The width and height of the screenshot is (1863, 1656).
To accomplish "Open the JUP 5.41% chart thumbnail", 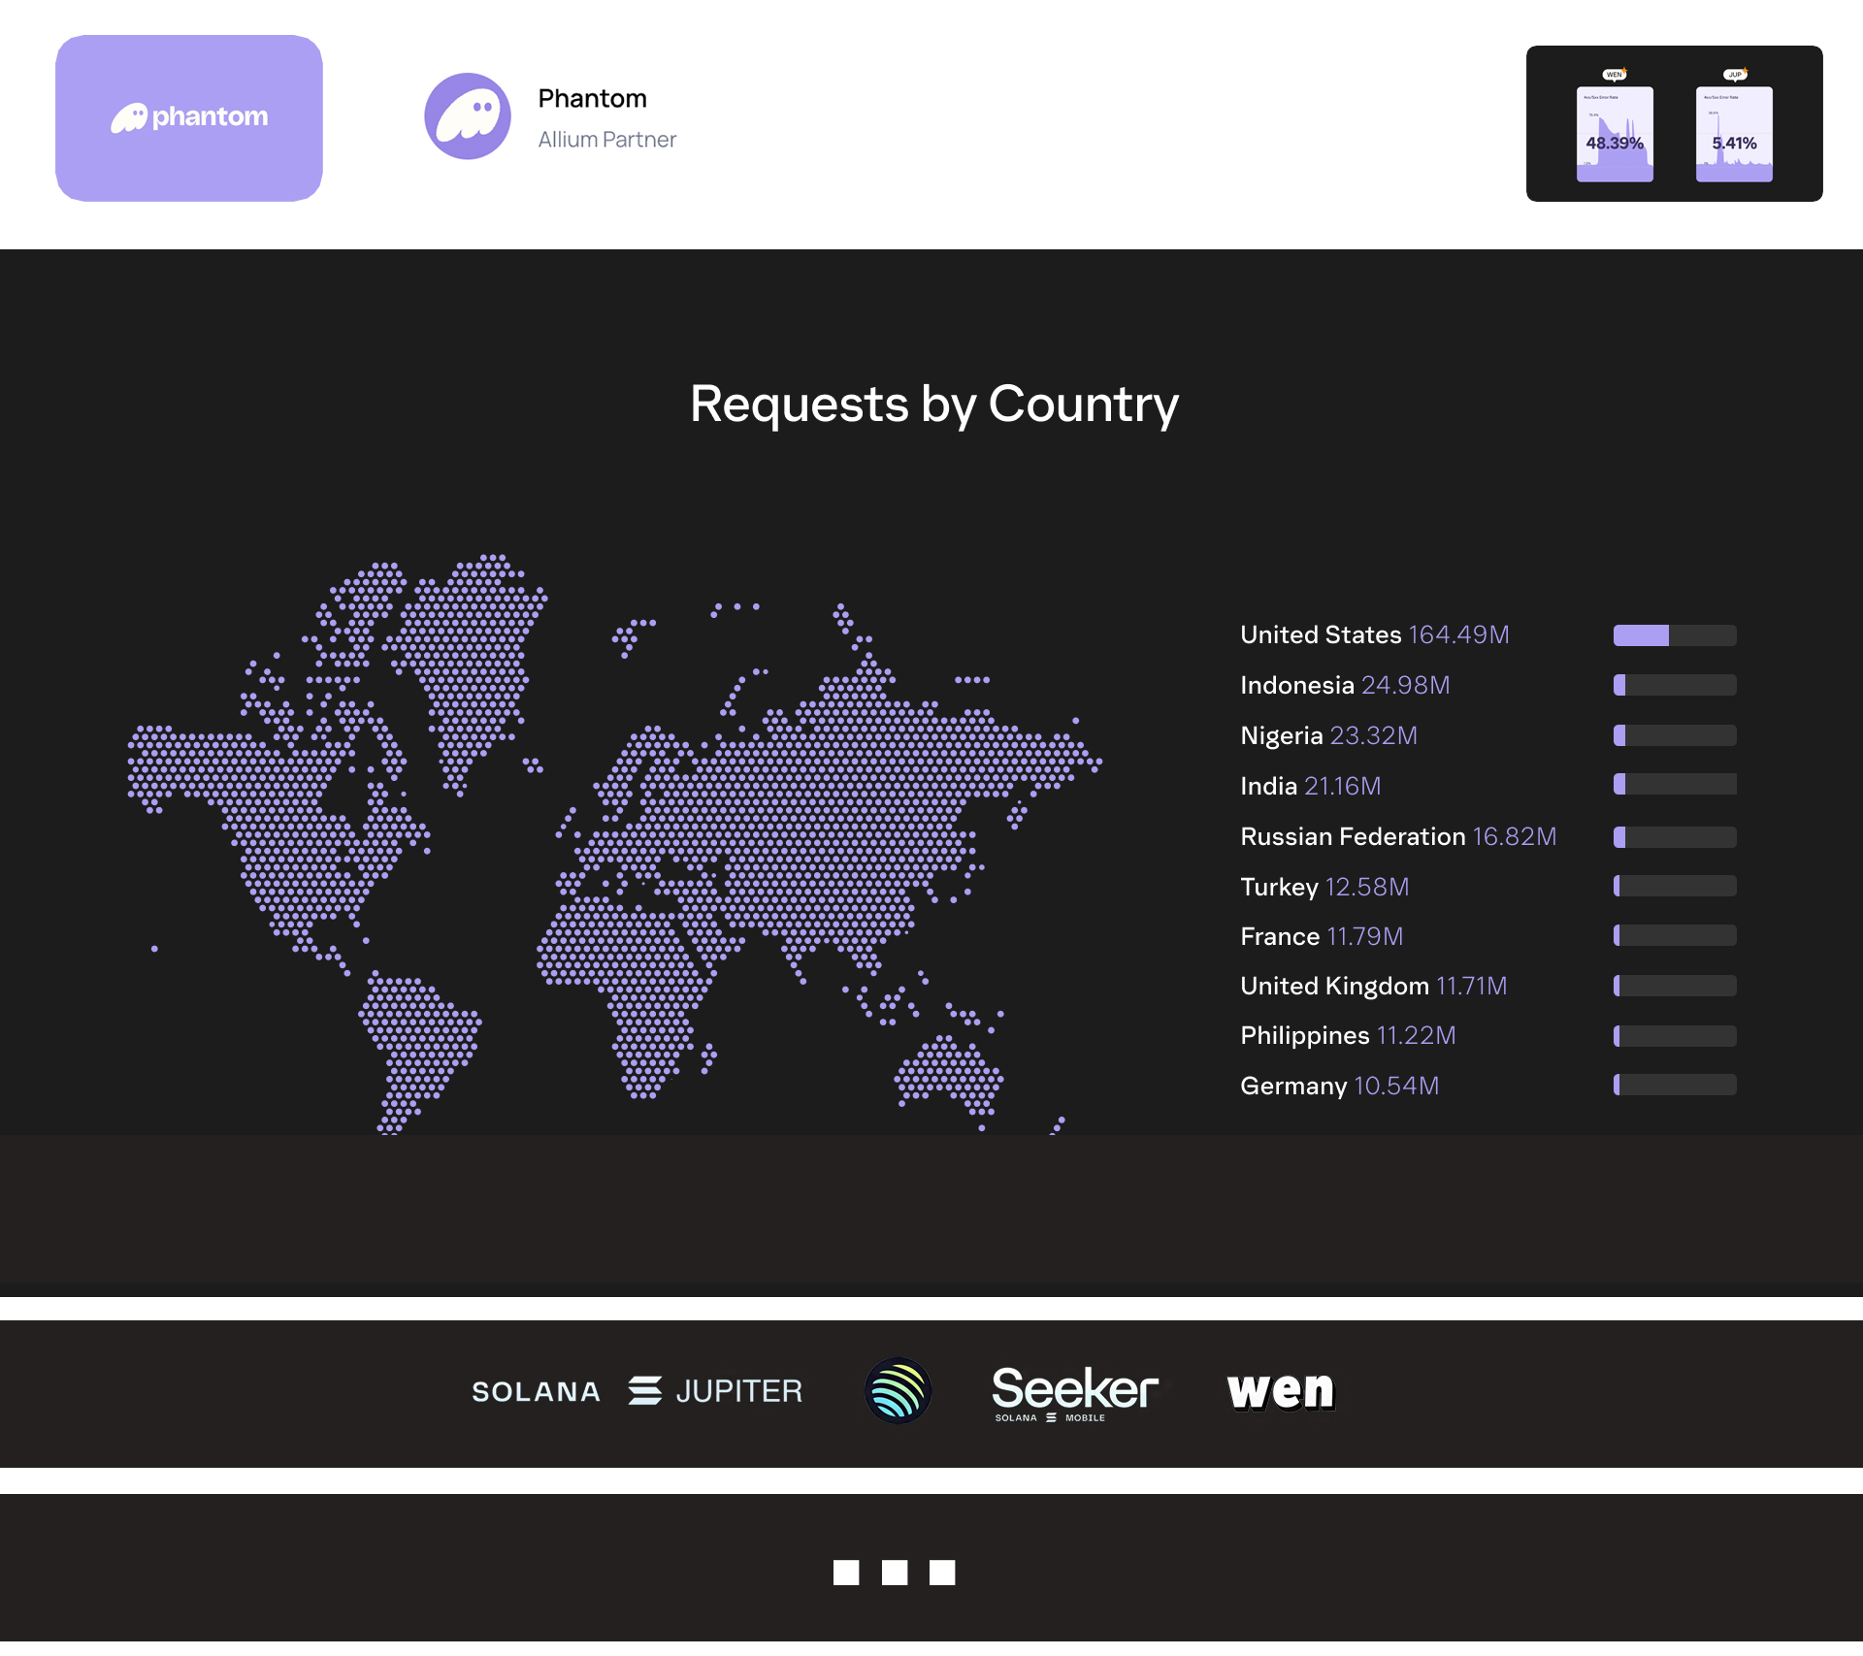I will coord(1734,133).
